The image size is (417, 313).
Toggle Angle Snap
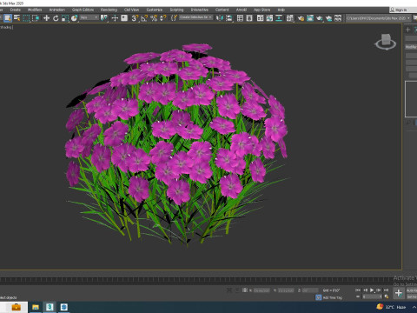[x=144, y=18]
